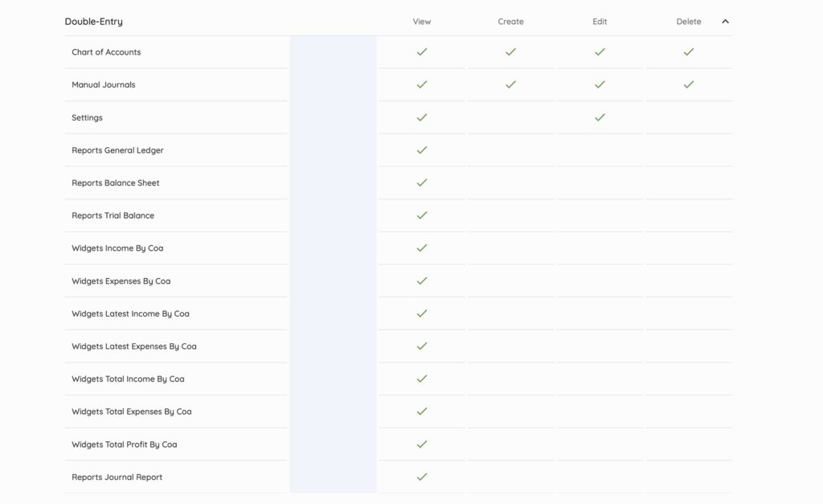Click the View checkmark for Widgets Income By Coa
The height and width of the screenshot is (504, 823).
pos(421,248)
